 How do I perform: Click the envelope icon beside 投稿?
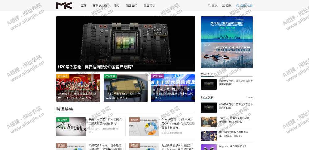point(223,6)
